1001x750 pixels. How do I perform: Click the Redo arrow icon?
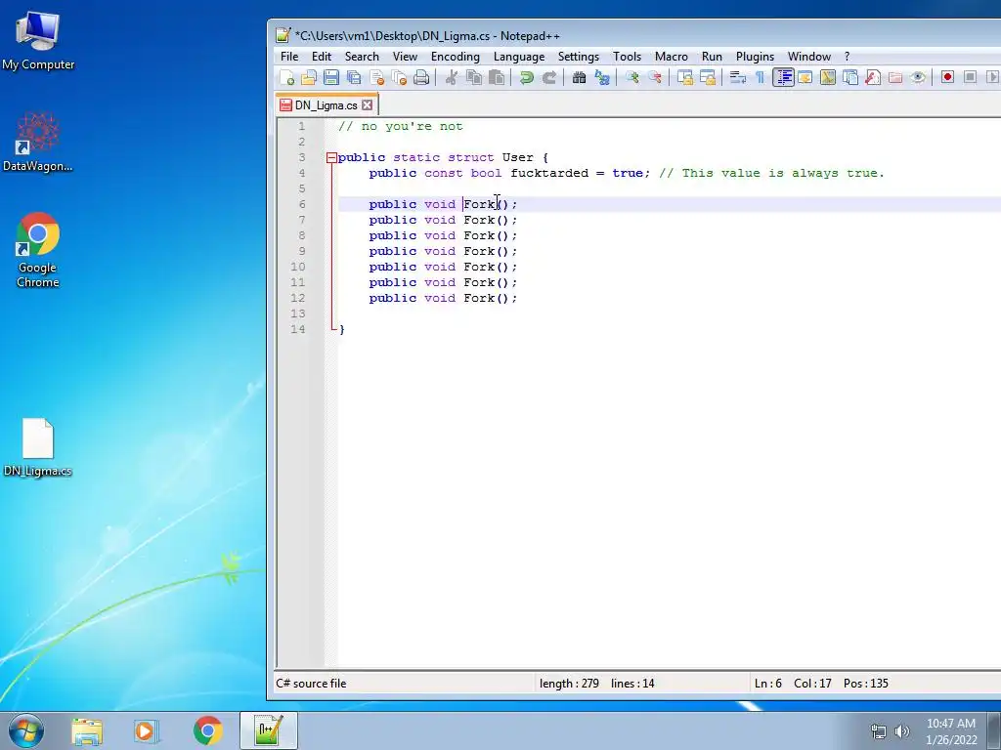549,78
